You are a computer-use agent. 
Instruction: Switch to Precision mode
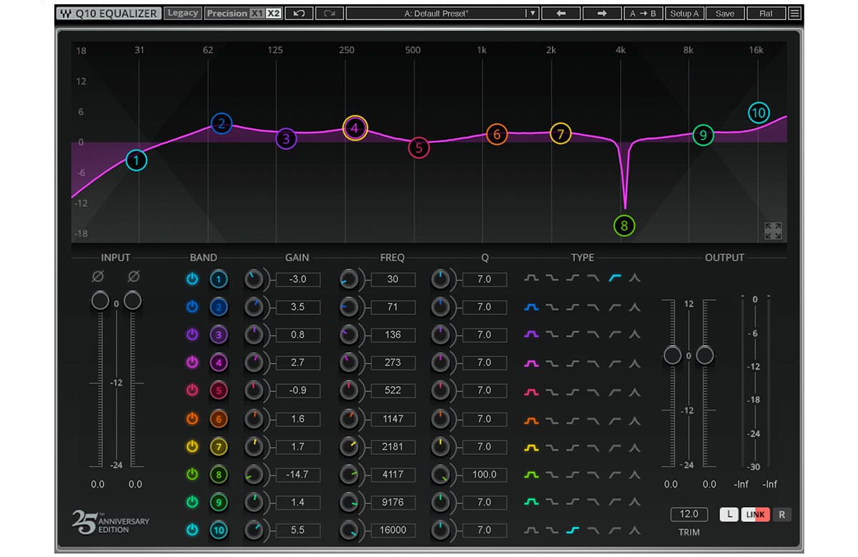click(x=227, y=13)
